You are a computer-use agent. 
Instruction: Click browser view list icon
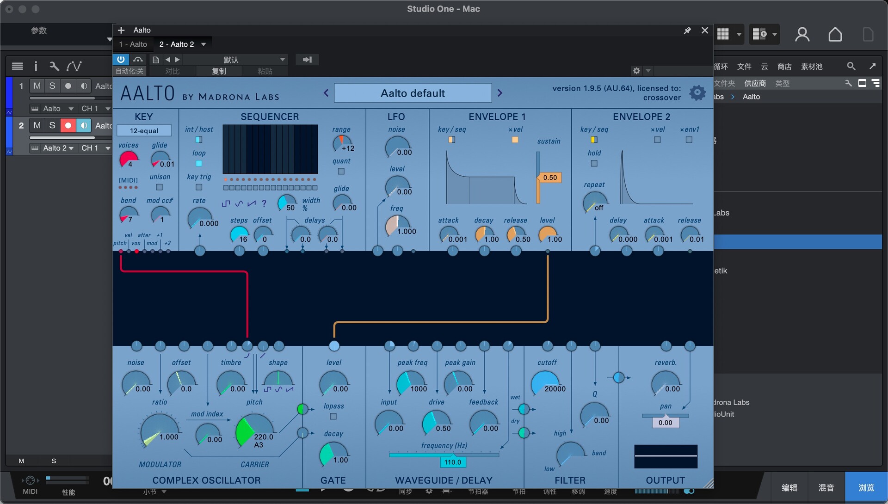876,83
